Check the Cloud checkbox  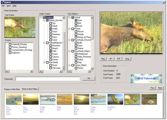(x=50, y=26)
